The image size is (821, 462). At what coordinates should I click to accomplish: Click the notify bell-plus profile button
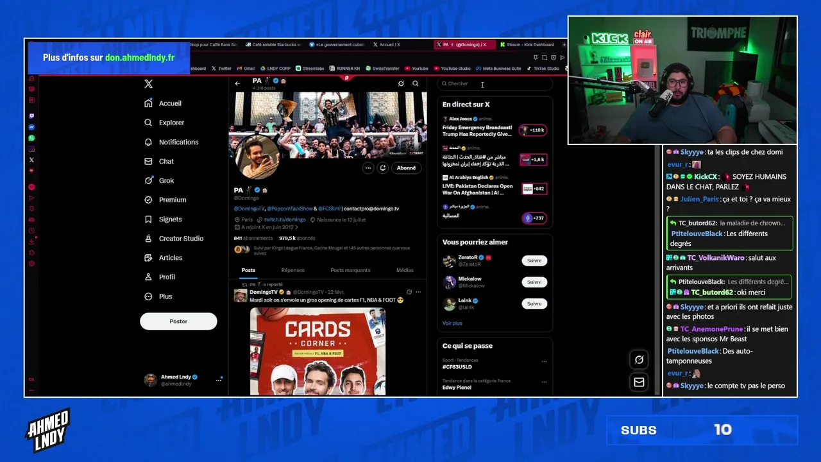tap(383, 168)
